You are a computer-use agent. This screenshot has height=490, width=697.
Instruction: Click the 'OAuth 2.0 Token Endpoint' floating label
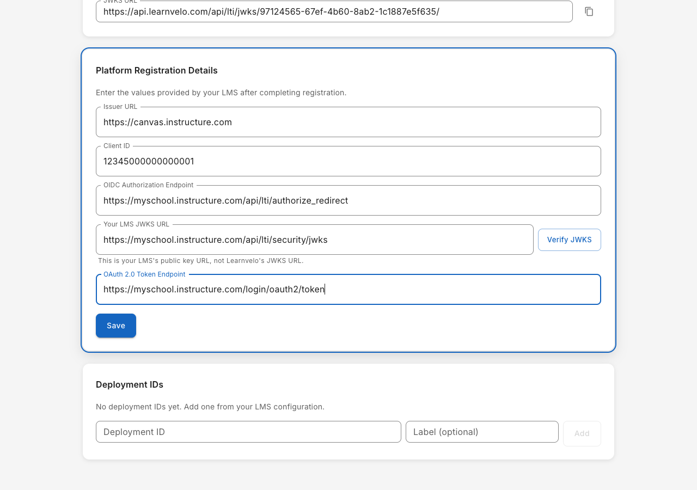tap(144, 274)
